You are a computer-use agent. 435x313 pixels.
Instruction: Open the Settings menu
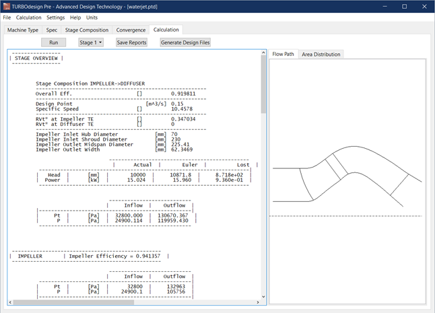click(x=55, y=18)
